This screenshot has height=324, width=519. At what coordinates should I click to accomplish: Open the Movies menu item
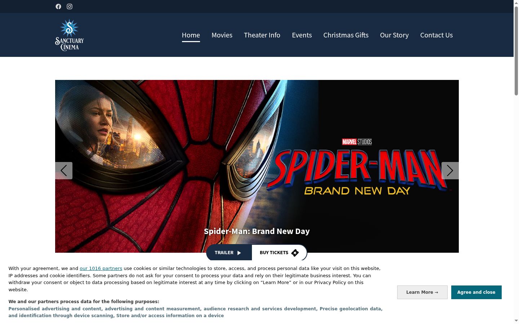click(x=222, y=35)
